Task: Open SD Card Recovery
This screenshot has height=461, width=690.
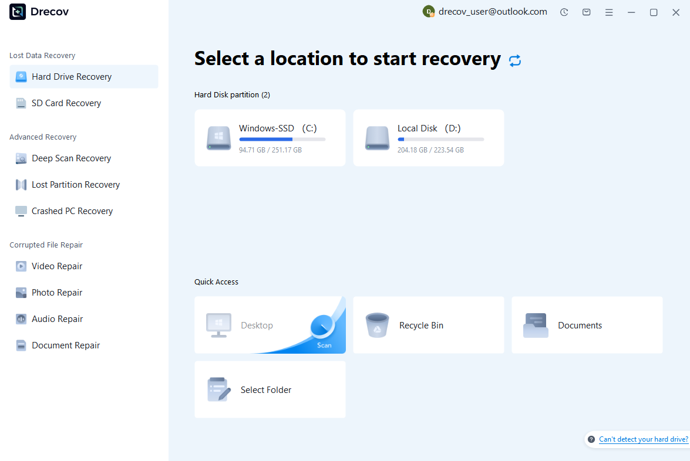Action: point(66,103)
